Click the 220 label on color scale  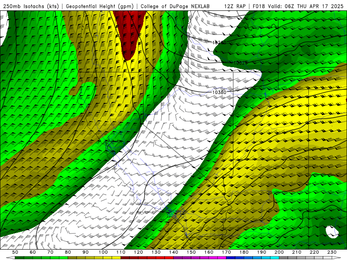tap(314, 252)
